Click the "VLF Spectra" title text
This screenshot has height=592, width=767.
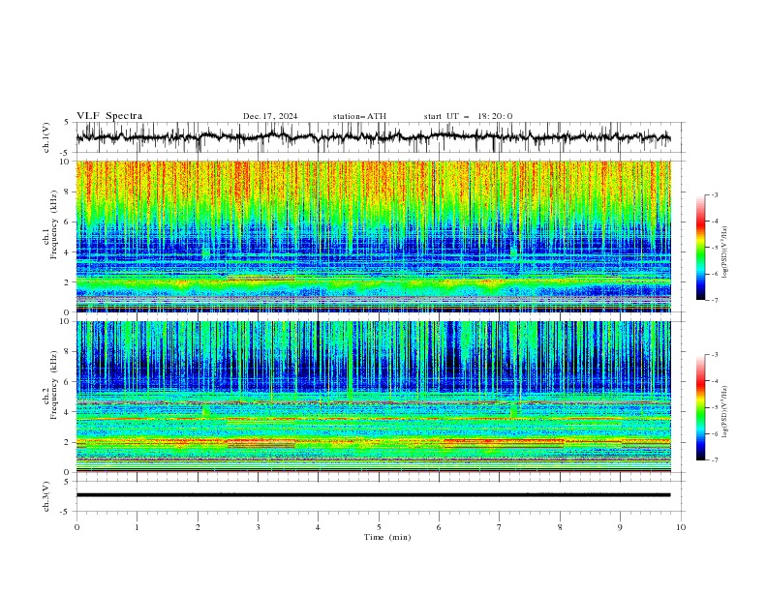pos(109,116)
